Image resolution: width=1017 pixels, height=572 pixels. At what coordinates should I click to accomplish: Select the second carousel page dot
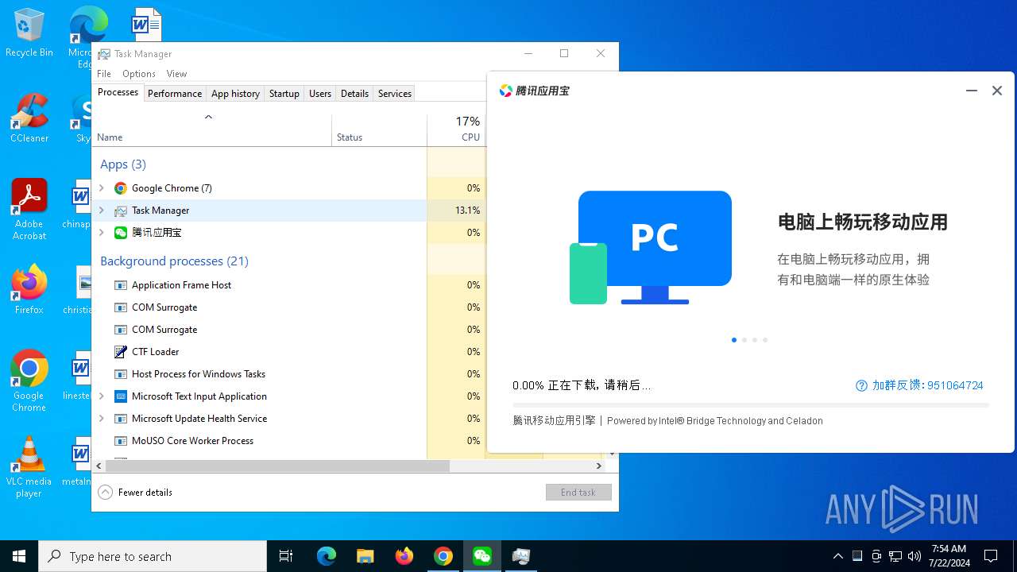click(744, 340)
